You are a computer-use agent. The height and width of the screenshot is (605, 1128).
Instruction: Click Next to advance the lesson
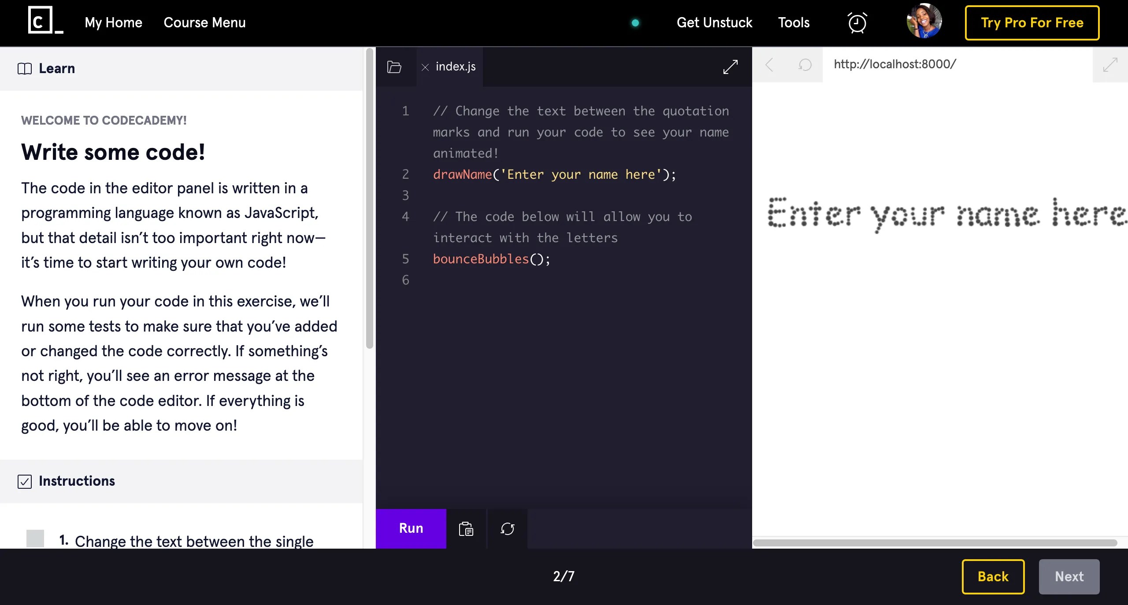coord(1069,576)
